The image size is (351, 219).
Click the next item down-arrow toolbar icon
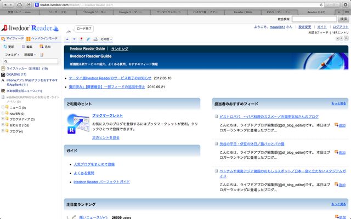(x=75, y=39)
